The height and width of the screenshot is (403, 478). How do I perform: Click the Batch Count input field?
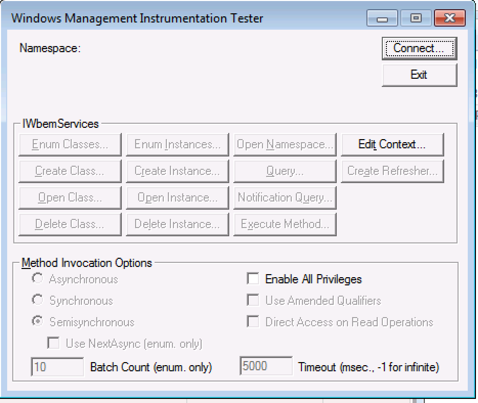point(57,367)
